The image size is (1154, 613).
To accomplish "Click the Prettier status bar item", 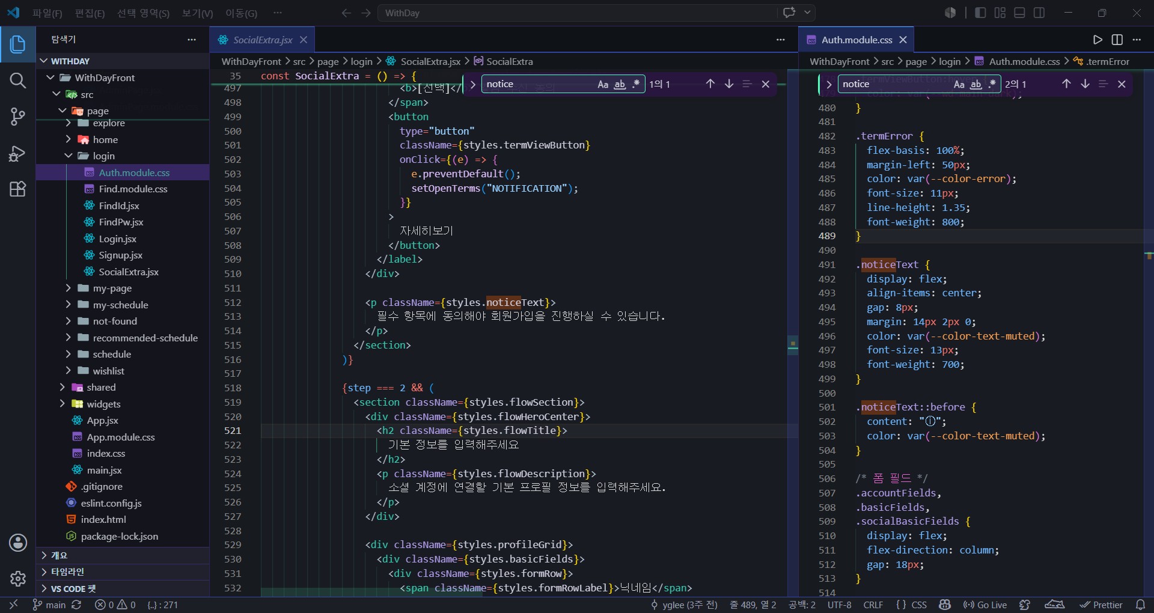I will pyautogui.click(x=1101, y=605).
